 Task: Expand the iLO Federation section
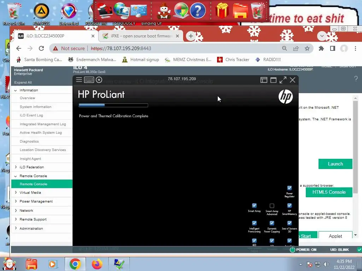tap(16, 167)
